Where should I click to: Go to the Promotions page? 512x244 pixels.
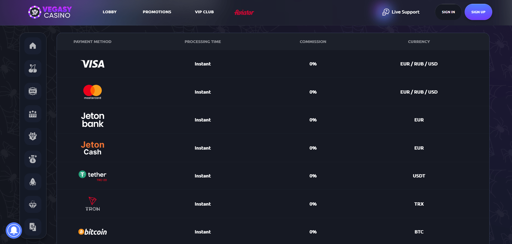(x=157, y=12)
